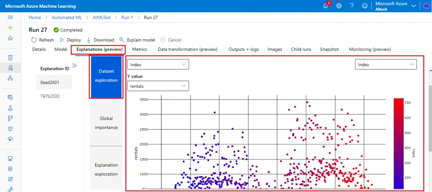
Task: Go to Run 1 breadcrumb
Action: click(x=127, y=17)
